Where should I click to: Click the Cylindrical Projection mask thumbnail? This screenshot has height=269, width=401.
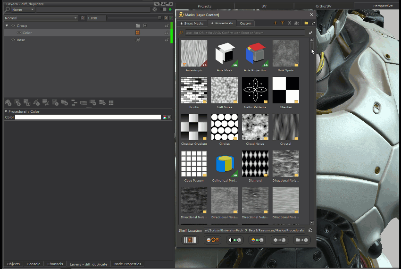(225, 164)
